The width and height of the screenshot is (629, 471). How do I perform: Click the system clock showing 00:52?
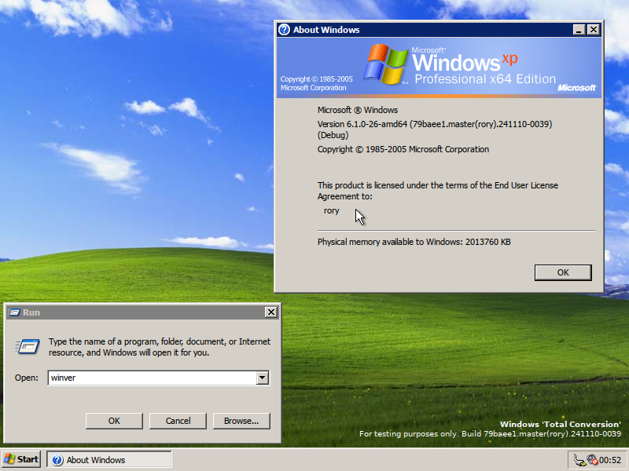click(x=610, y=460)
